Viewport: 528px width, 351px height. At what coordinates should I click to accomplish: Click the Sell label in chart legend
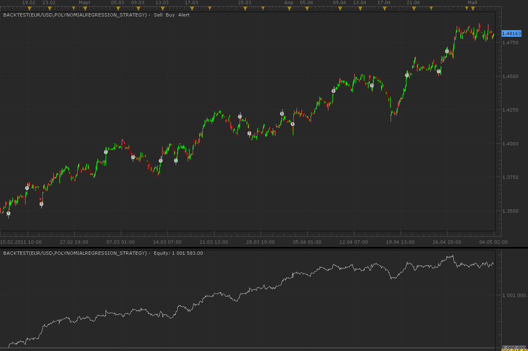(x=158, y=15)
